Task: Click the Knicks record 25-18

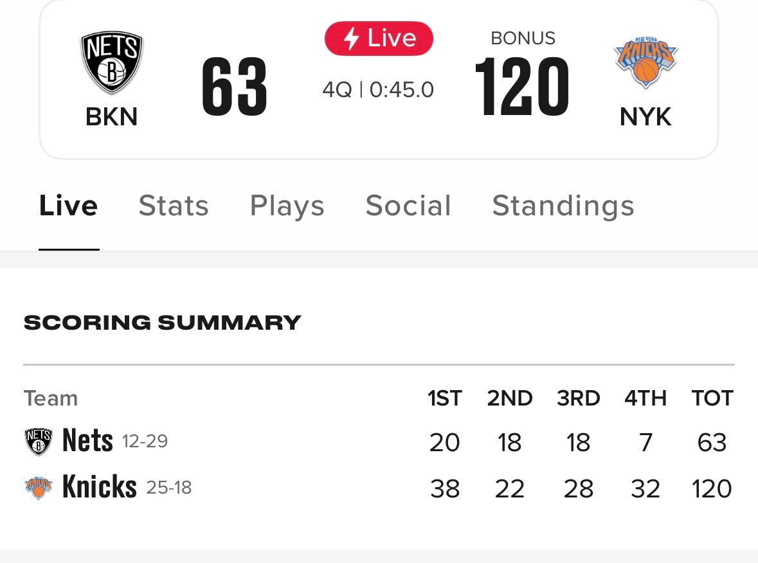Action: click(168, 488)
